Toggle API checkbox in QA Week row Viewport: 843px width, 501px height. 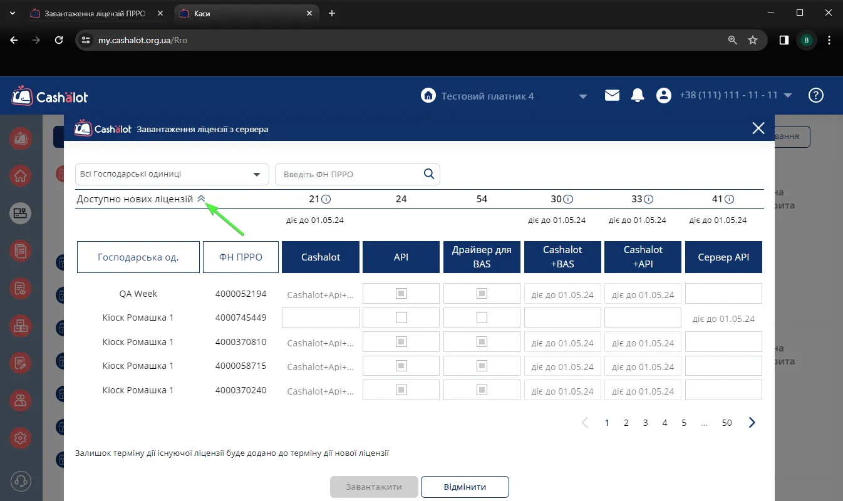pos(401,293)
